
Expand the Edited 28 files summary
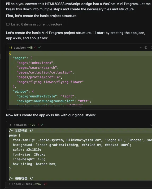pos(9,184)
